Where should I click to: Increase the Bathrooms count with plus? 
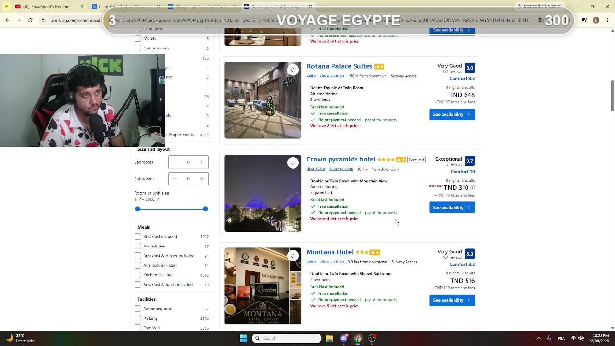click(x=202, y=179)
